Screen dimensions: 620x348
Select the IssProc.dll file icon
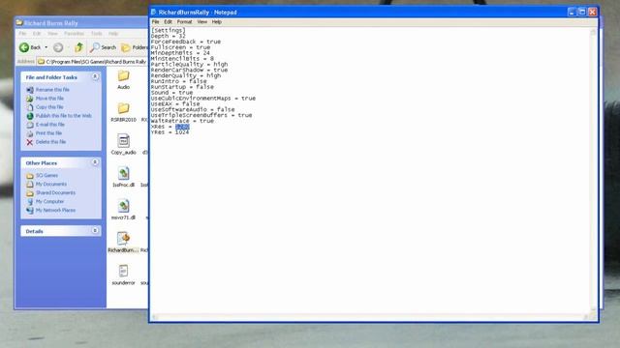click(x=123, y=174)
